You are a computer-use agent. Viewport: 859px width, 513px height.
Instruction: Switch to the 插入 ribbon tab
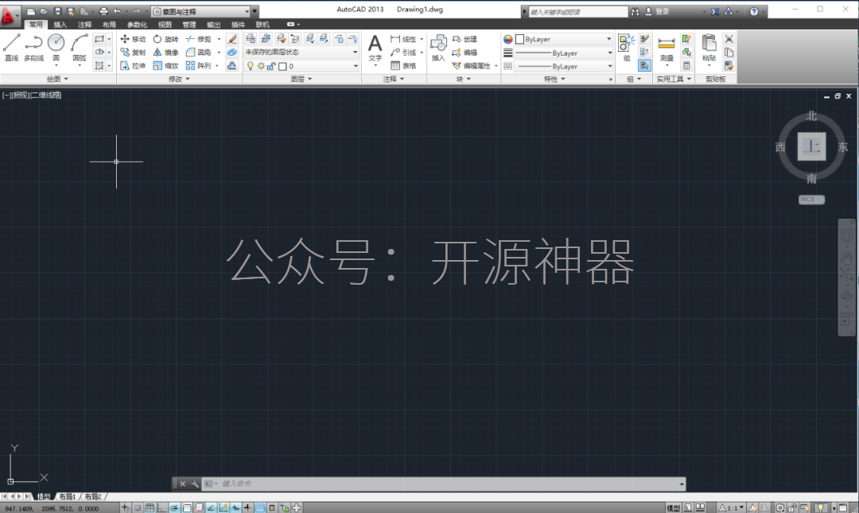[x=60, y=24]
